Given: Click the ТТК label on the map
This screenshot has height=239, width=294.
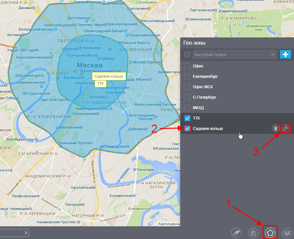Looking at the screenshot, I should coord(100,84).
